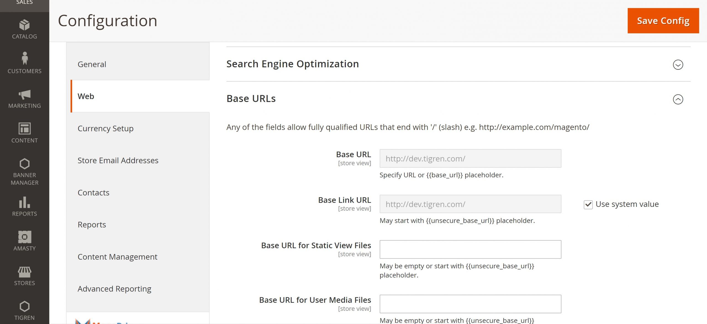
Task: Open the Content sidebar icon
Action: click(x=24, y=128)
